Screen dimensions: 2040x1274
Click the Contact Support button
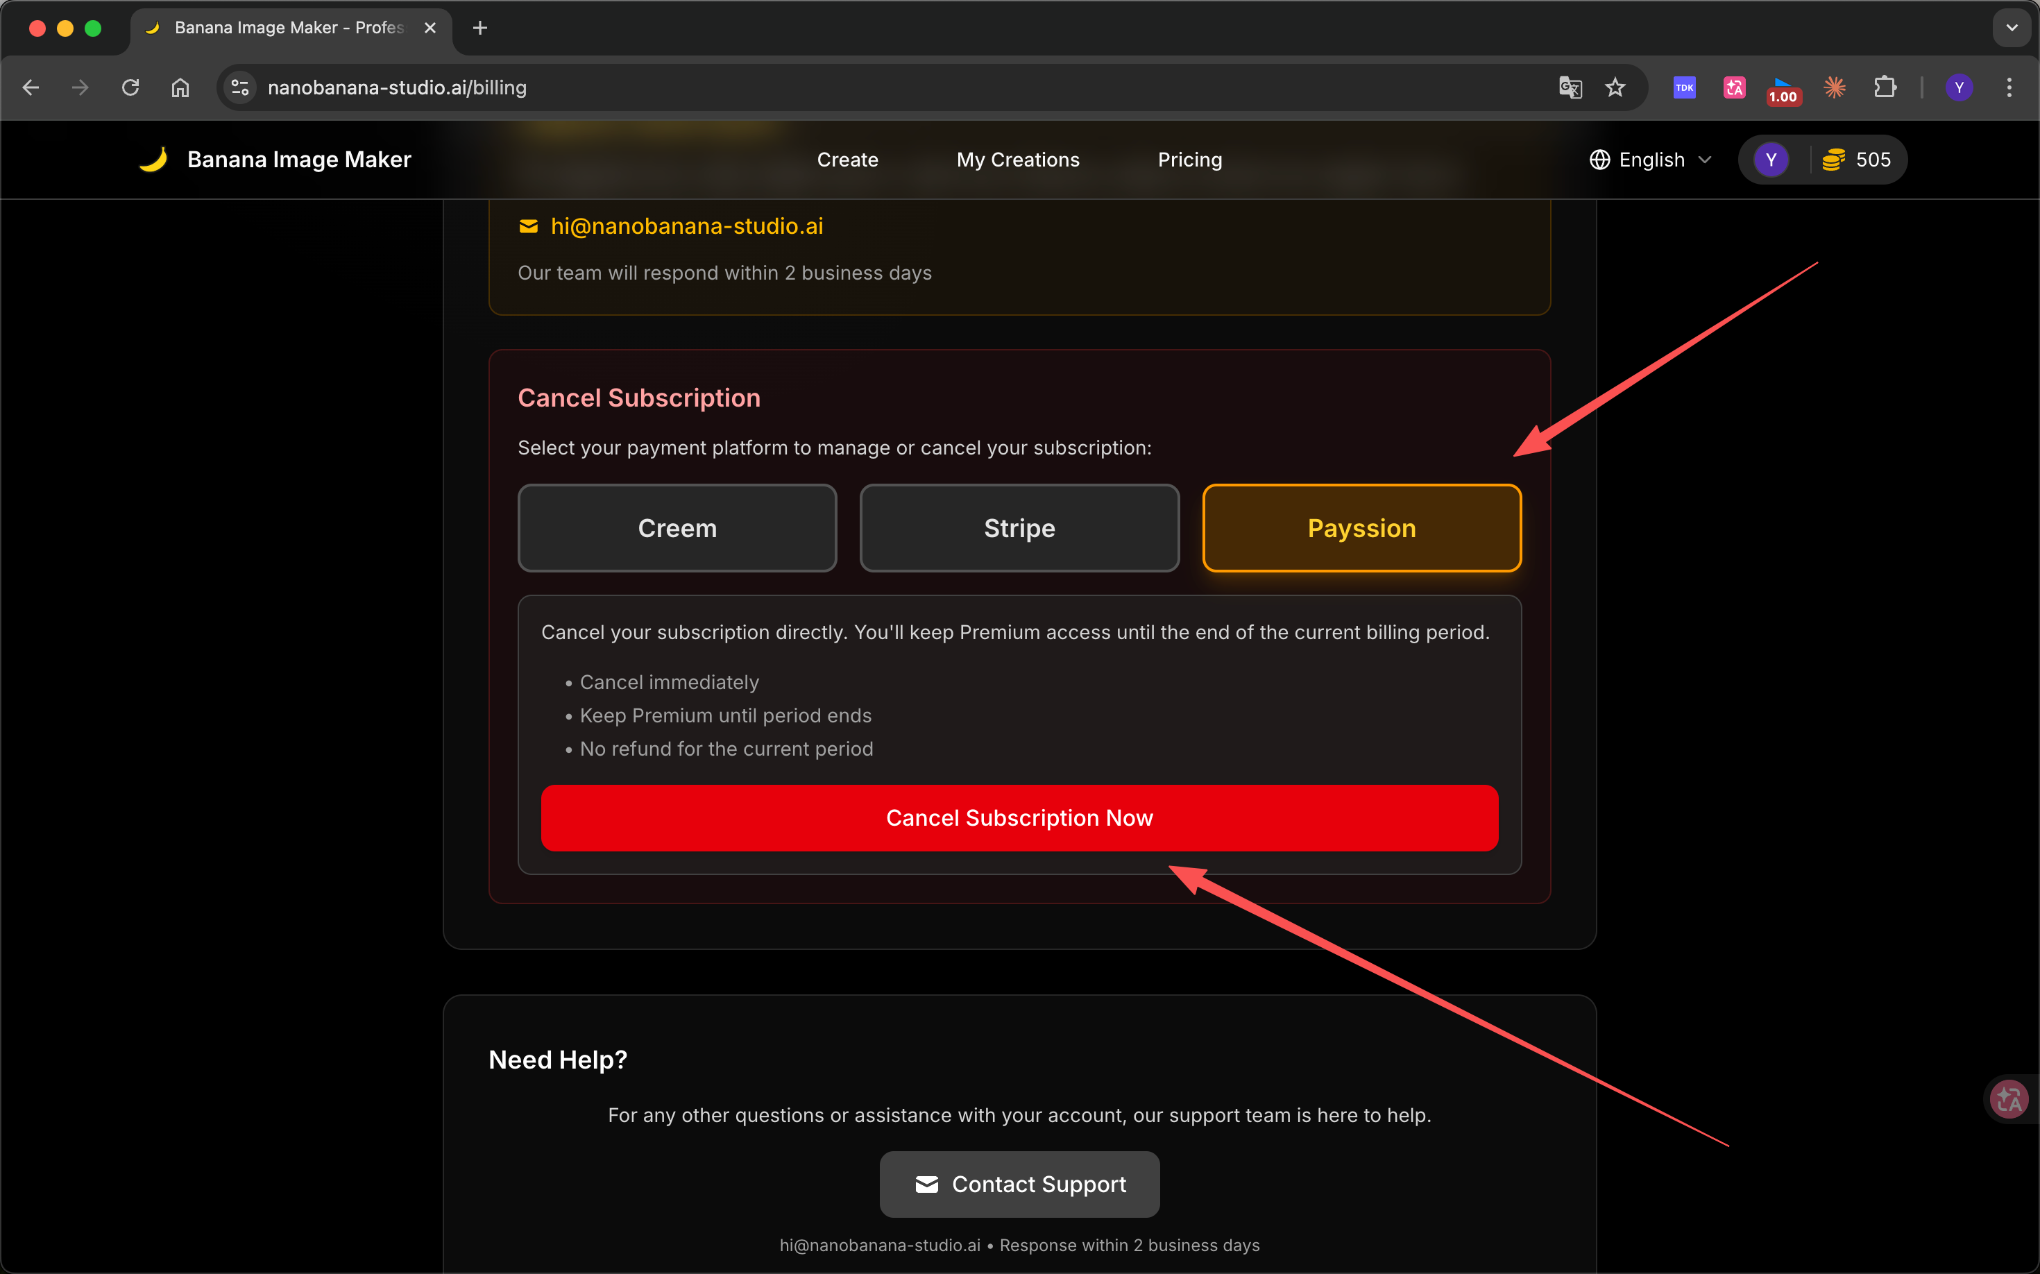click(x=1019, y=1184)
